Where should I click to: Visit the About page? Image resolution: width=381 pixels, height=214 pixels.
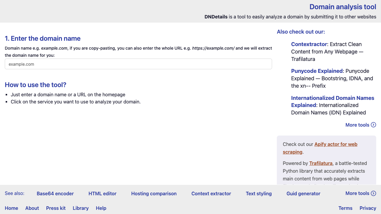32,208
